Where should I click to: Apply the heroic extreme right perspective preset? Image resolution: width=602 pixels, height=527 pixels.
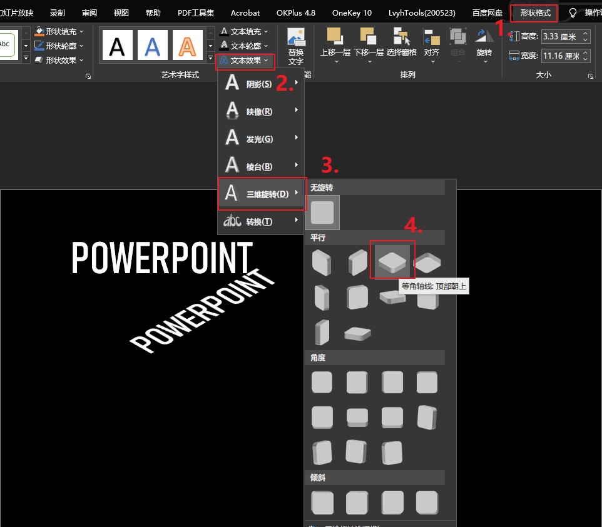click(392, 453)
